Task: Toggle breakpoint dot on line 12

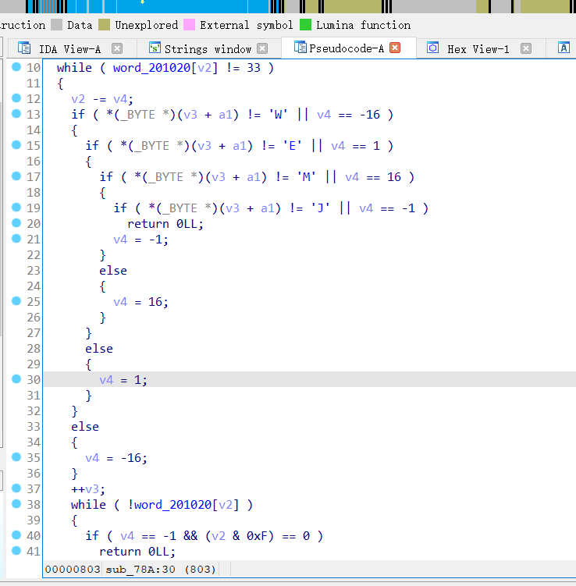Action: point(16,98)
